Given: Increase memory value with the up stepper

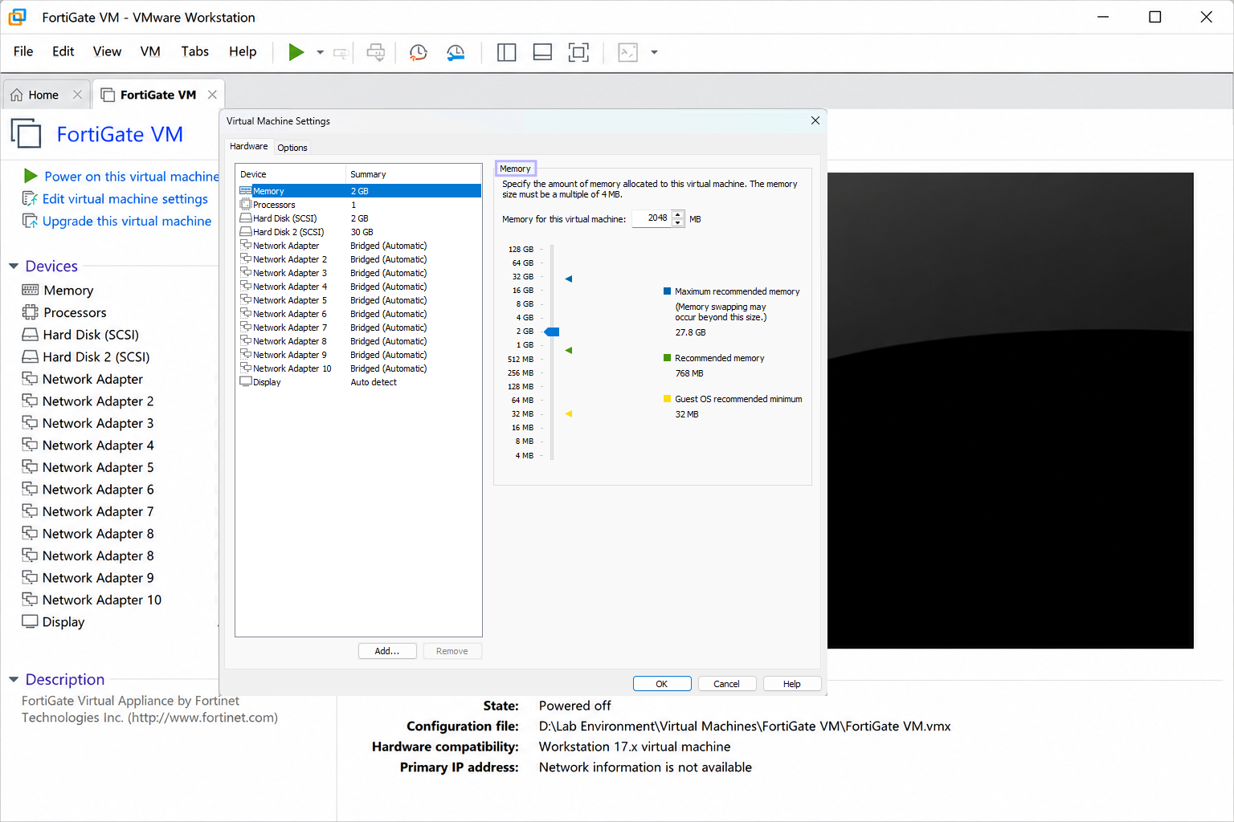Looking at the screenshot, I should click(x=678, y=214).
